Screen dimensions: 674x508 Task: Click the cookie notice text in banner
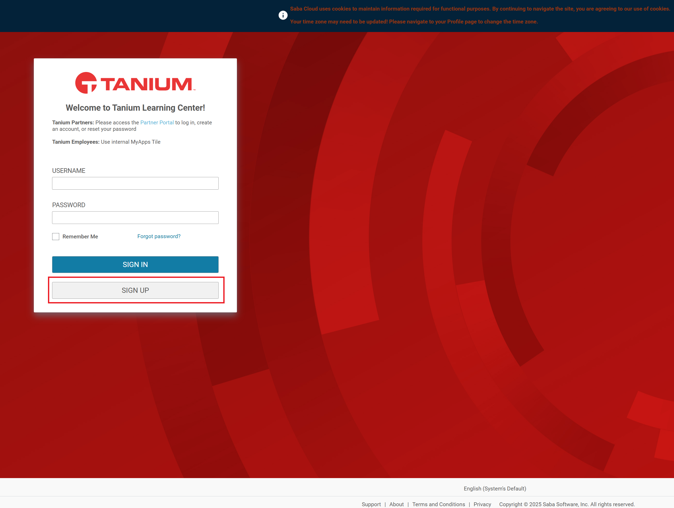480,9
